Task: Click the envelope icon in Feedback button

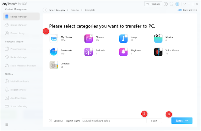Action: click(x=147, y=4)
